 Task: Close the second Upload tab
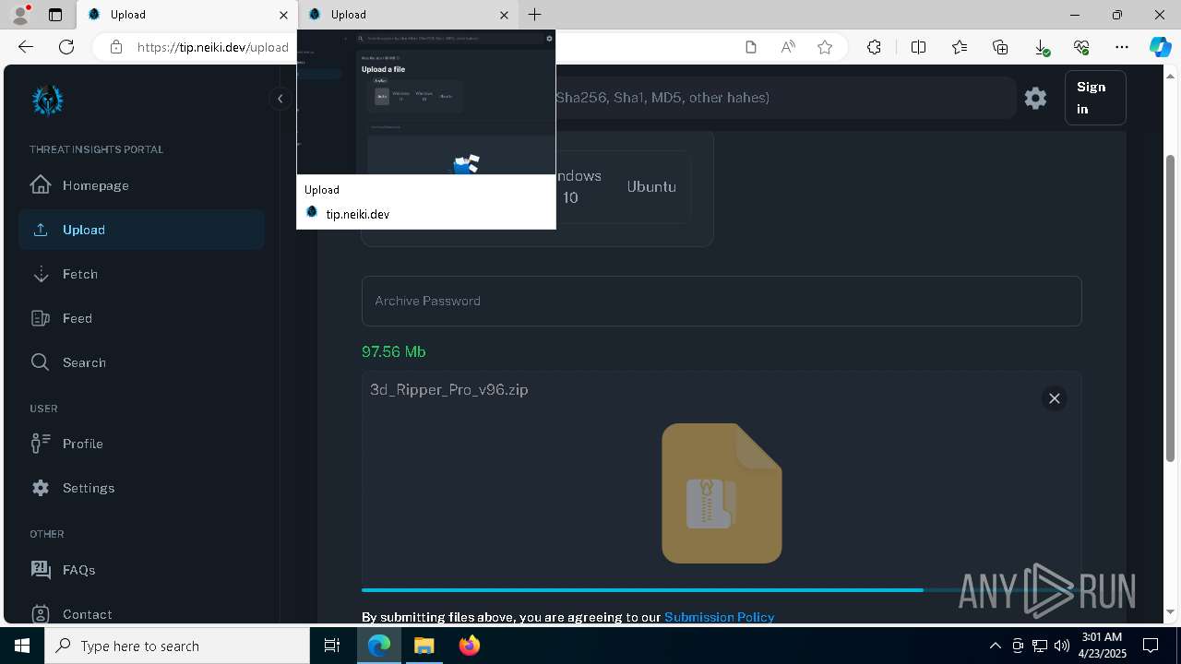pyautogui.click(x=504, y=15)
